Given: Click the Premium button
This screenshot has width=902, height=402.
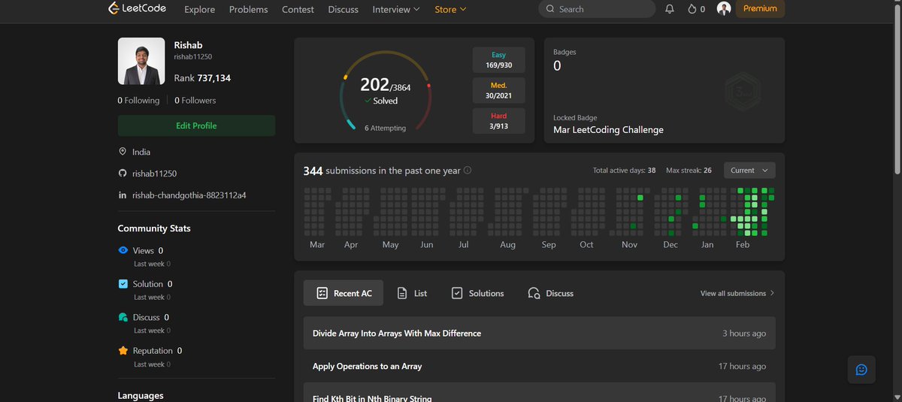Looking at the screenshot, I should 760,9.
